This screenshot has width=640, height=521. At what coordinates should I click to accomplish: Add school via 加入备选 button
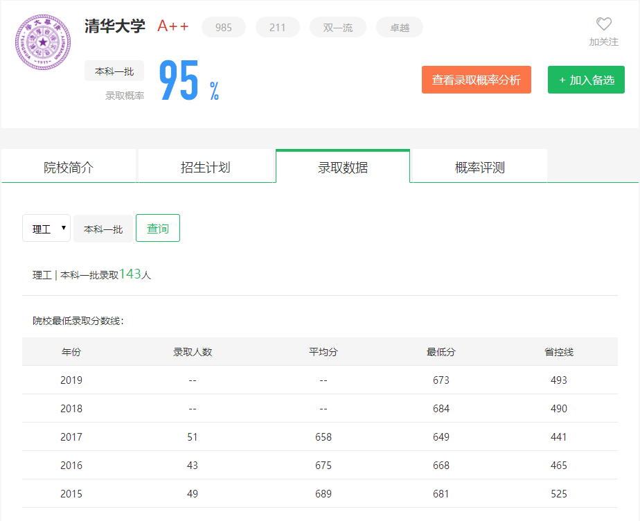pos(586,80)
